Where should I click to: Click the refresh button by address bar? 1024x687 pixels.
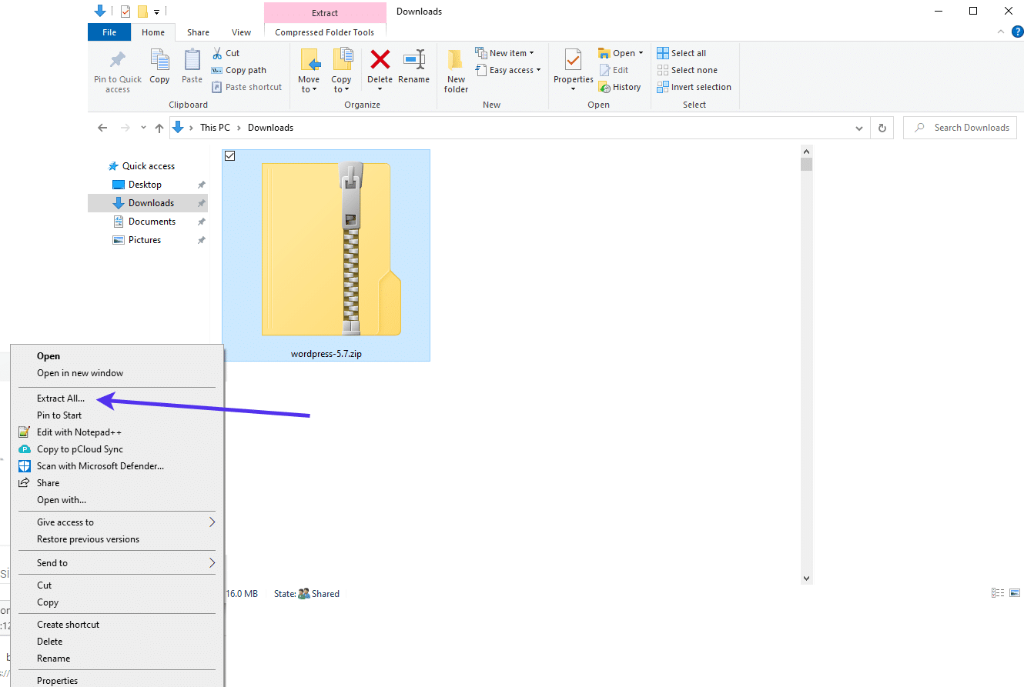pos(882,128)
